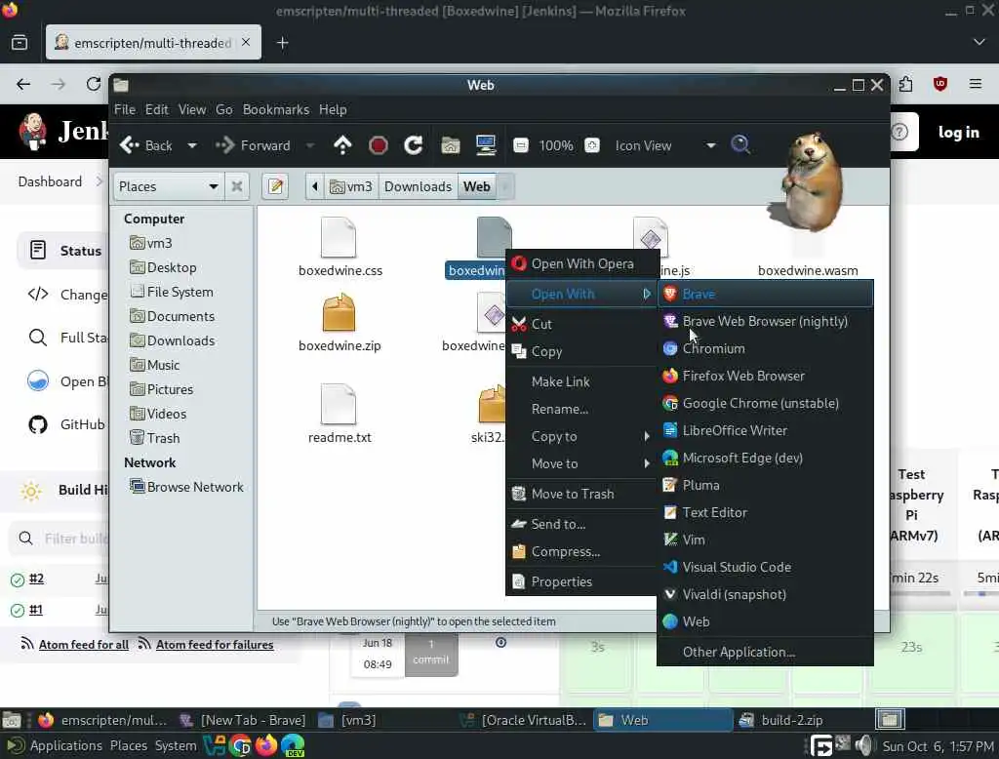Image resolution: width=999 pixels, height=759 pixels.
Task: Choose Move to Trash entry
Action: 581,494
